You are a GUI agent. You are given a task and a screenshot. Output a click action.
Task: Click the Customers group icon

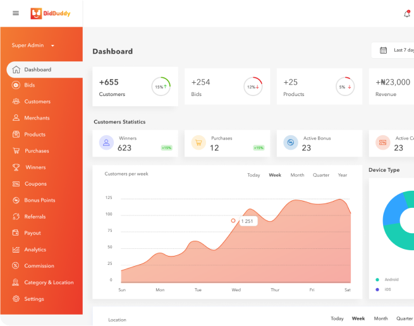pyautogui.click(x=16, y=101)
